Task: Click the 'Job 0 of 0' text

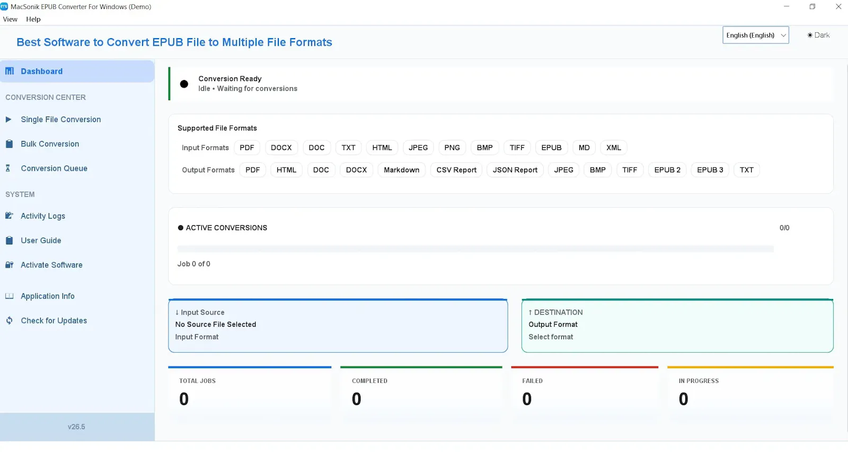Action: coord(194,264)
